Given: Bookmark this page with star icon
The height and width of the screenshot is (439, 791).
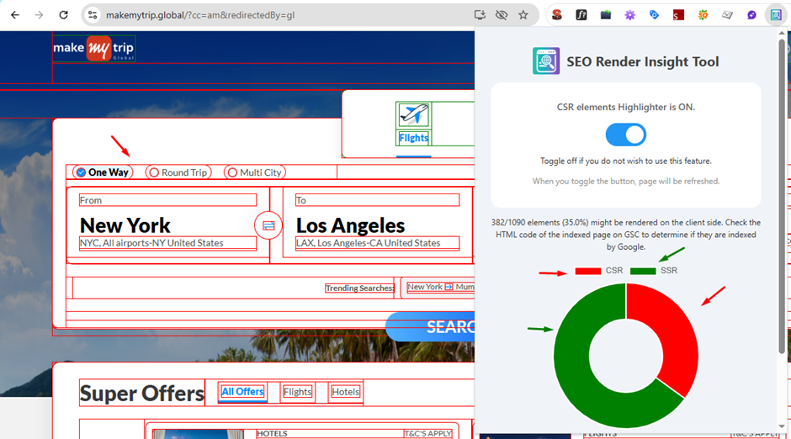Looking at the screenshot, I should tap(523, 15).
